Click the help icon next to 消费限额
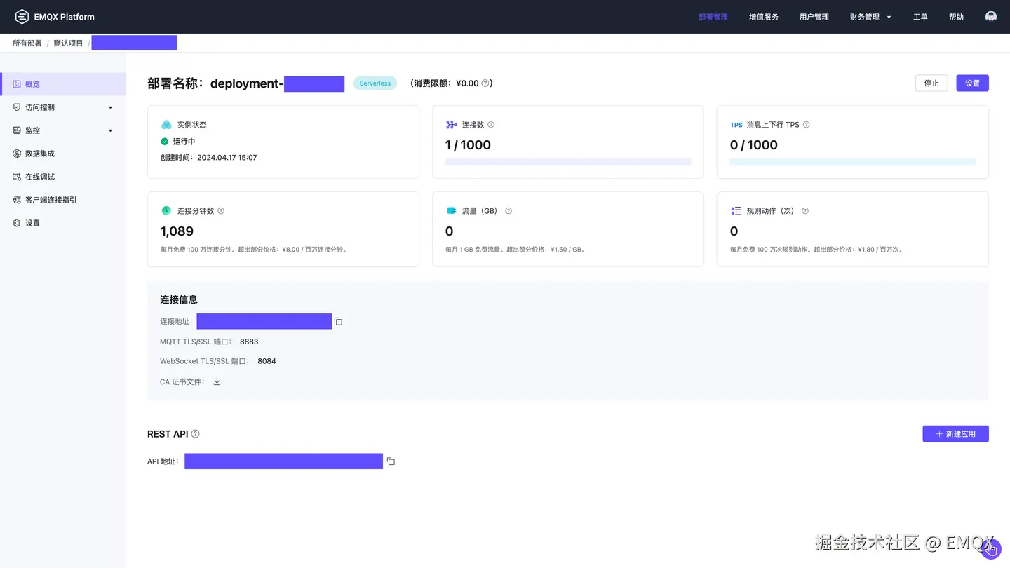The width and height of the screenshot is (1010, 568). tap(483, 83)
